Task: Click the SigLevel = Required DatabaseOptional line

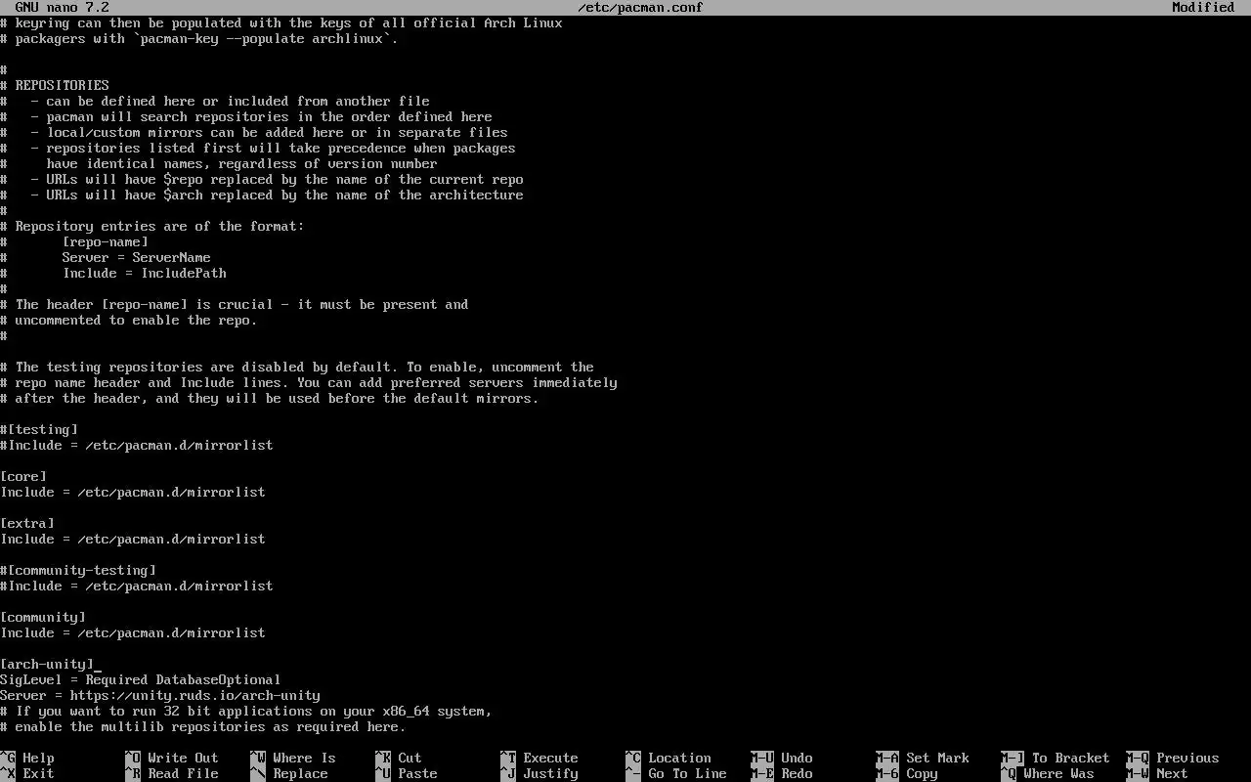Action: [141, 679]
